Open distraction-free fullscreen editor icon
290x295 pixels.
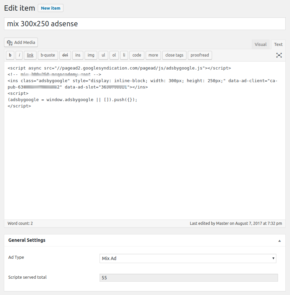pos(279,55)
